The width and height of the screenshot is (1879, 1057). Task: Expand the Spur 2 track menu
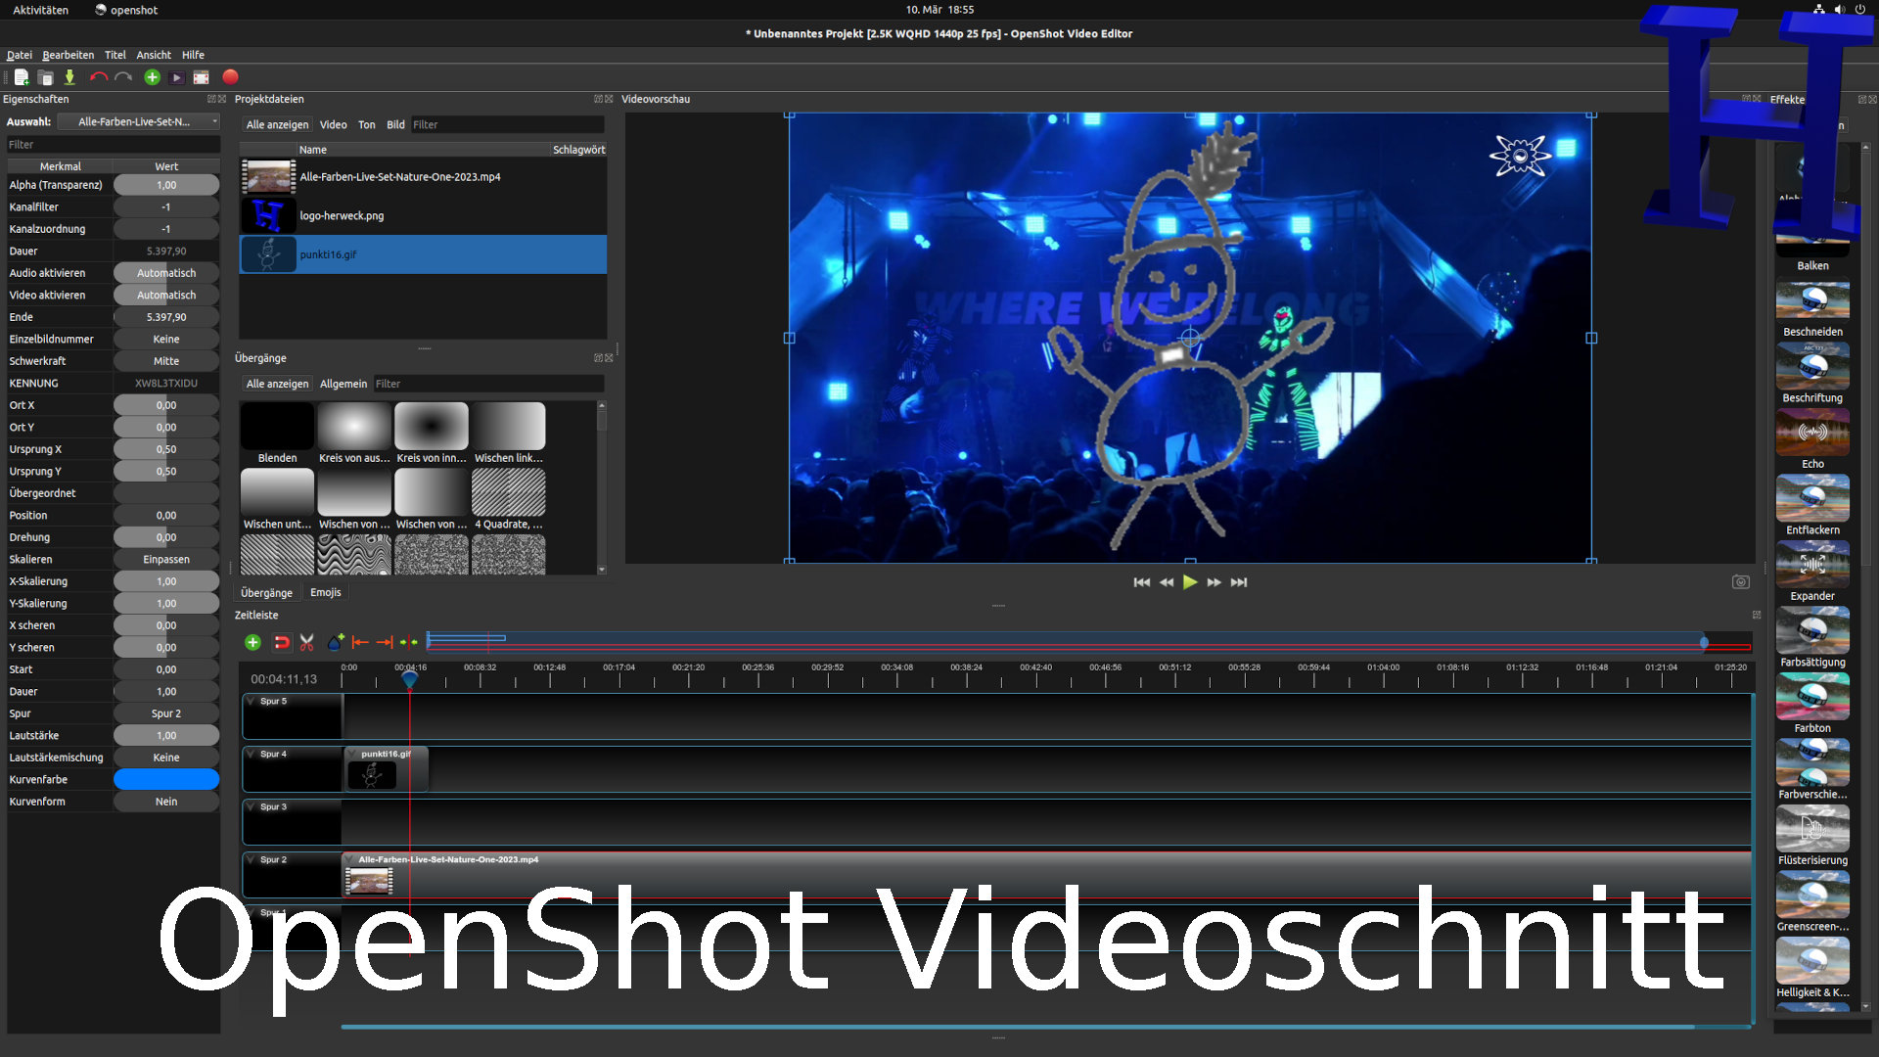pyautogui.click(x=252, y=859)
